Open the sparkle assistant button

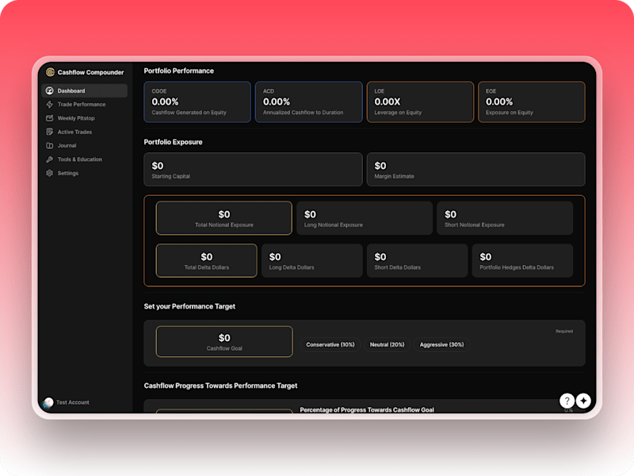point(583,401)
